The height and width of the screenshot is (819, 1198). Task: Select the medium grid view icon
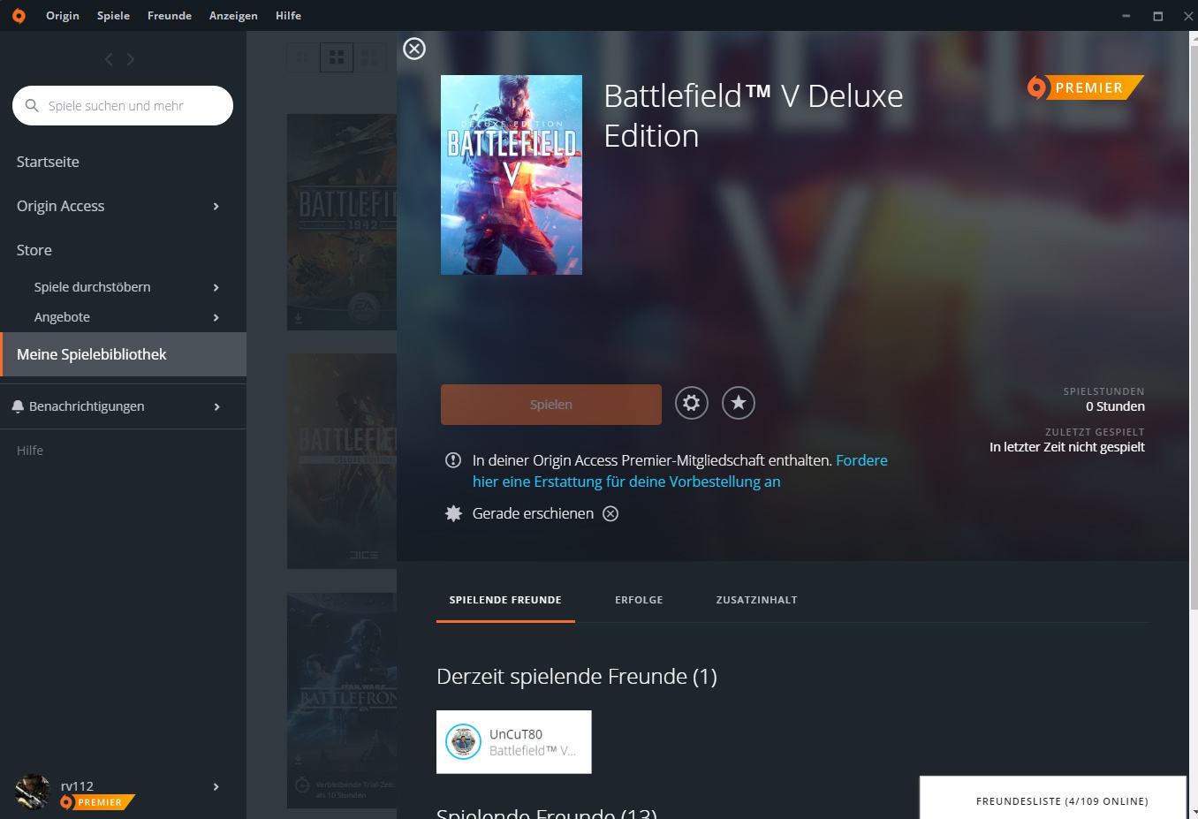click(337, 57)
